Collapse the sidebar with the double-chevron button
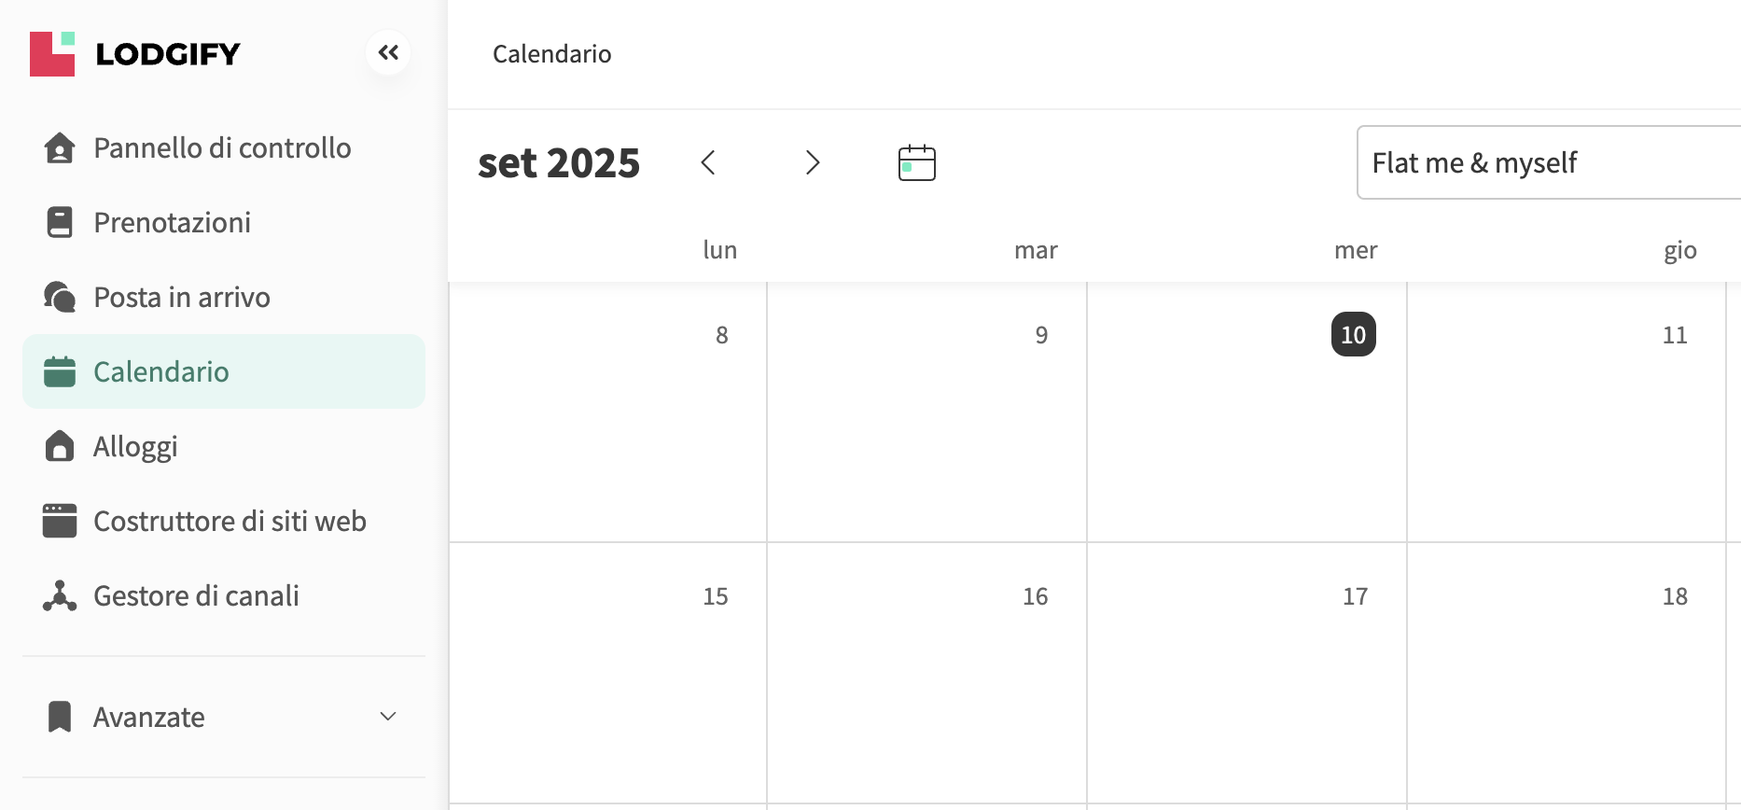The image size is (1741, 810). coord(388,52)
